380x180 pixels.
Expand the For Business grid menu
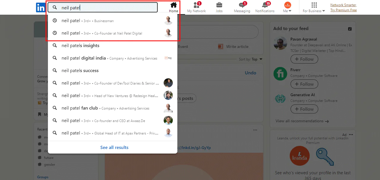pyautogui.click(x=314, y=7)
